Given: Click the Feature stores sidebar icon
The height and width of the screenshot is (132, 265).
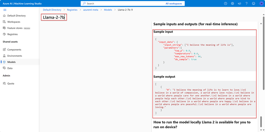Looking at the screenshot, I should point(5,28).
